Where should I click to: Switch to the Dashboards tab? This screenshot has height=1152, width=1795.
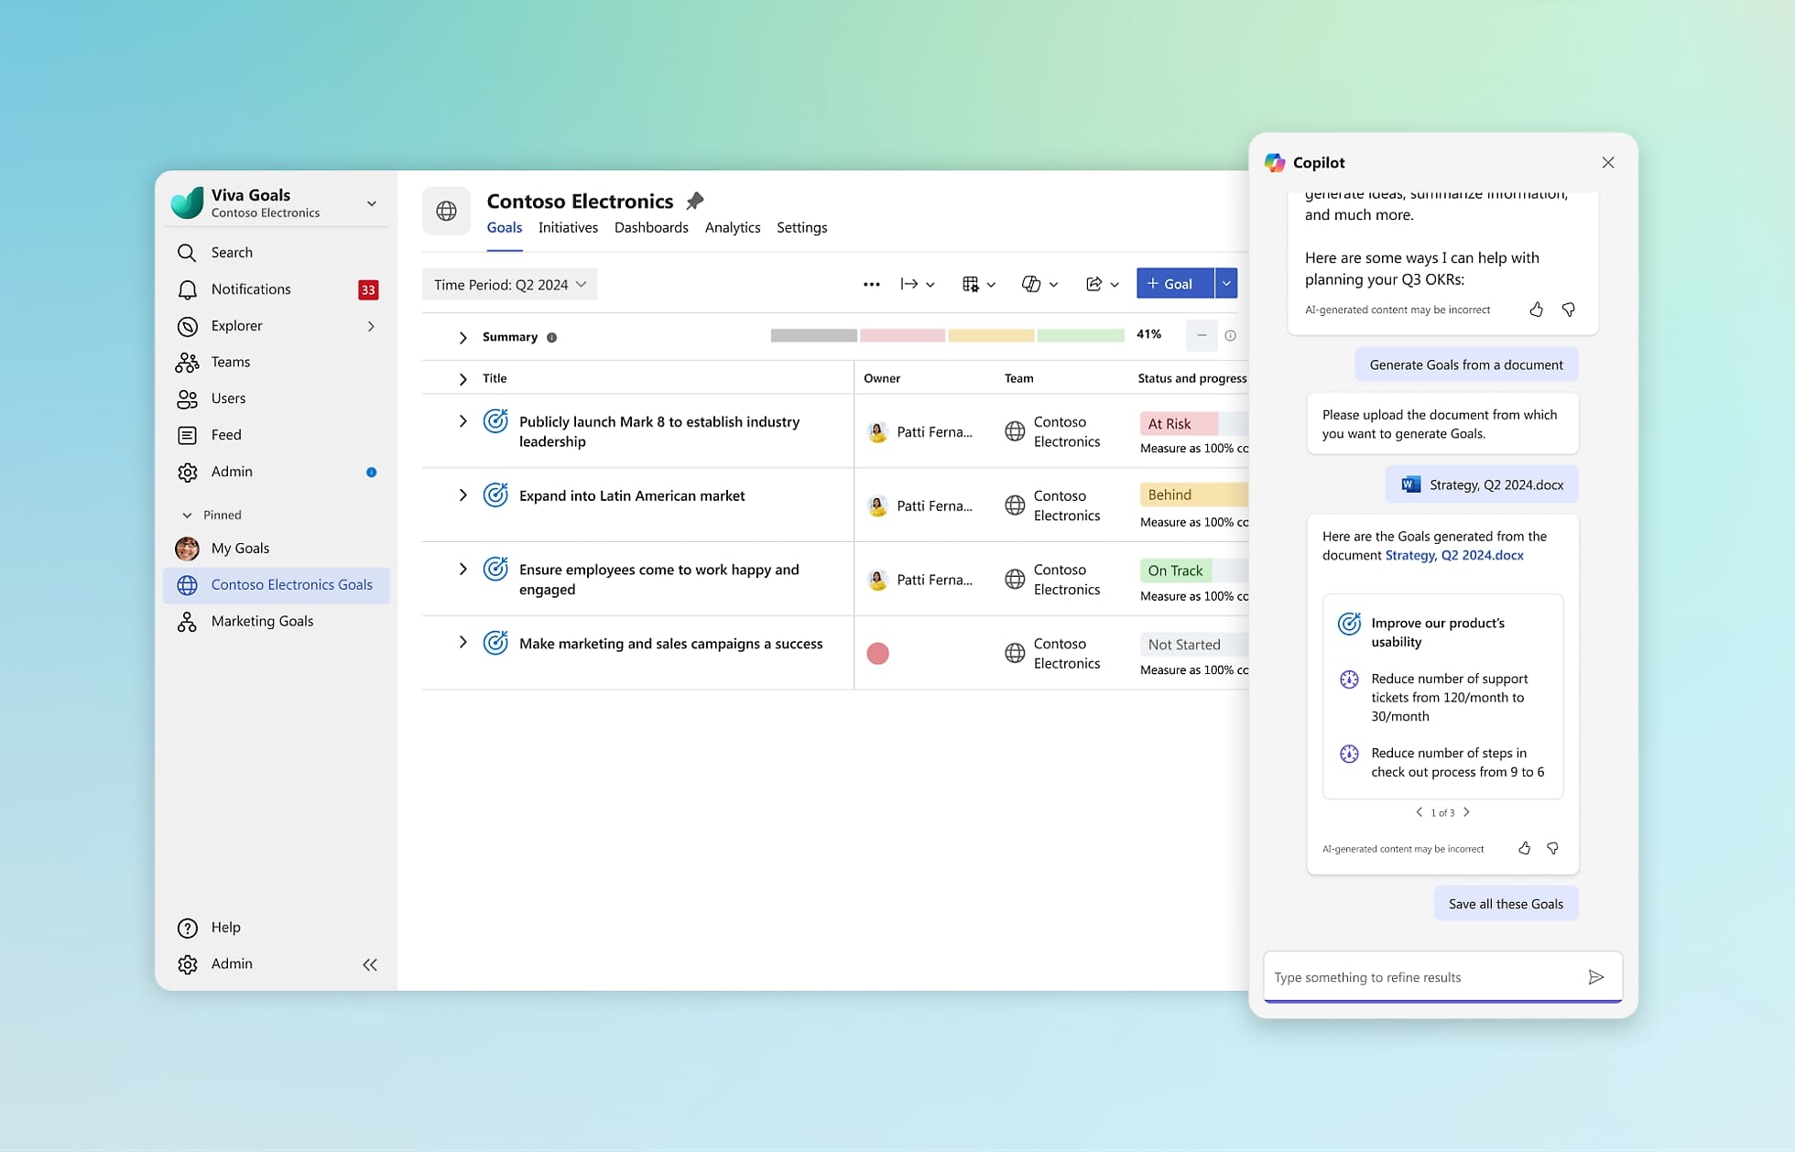tap(651, 227)
